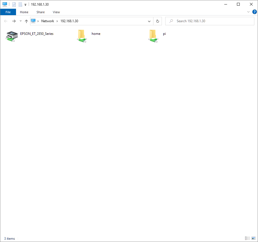
Task: Go up one level with Up arrow
Action: tap(26, 21)
